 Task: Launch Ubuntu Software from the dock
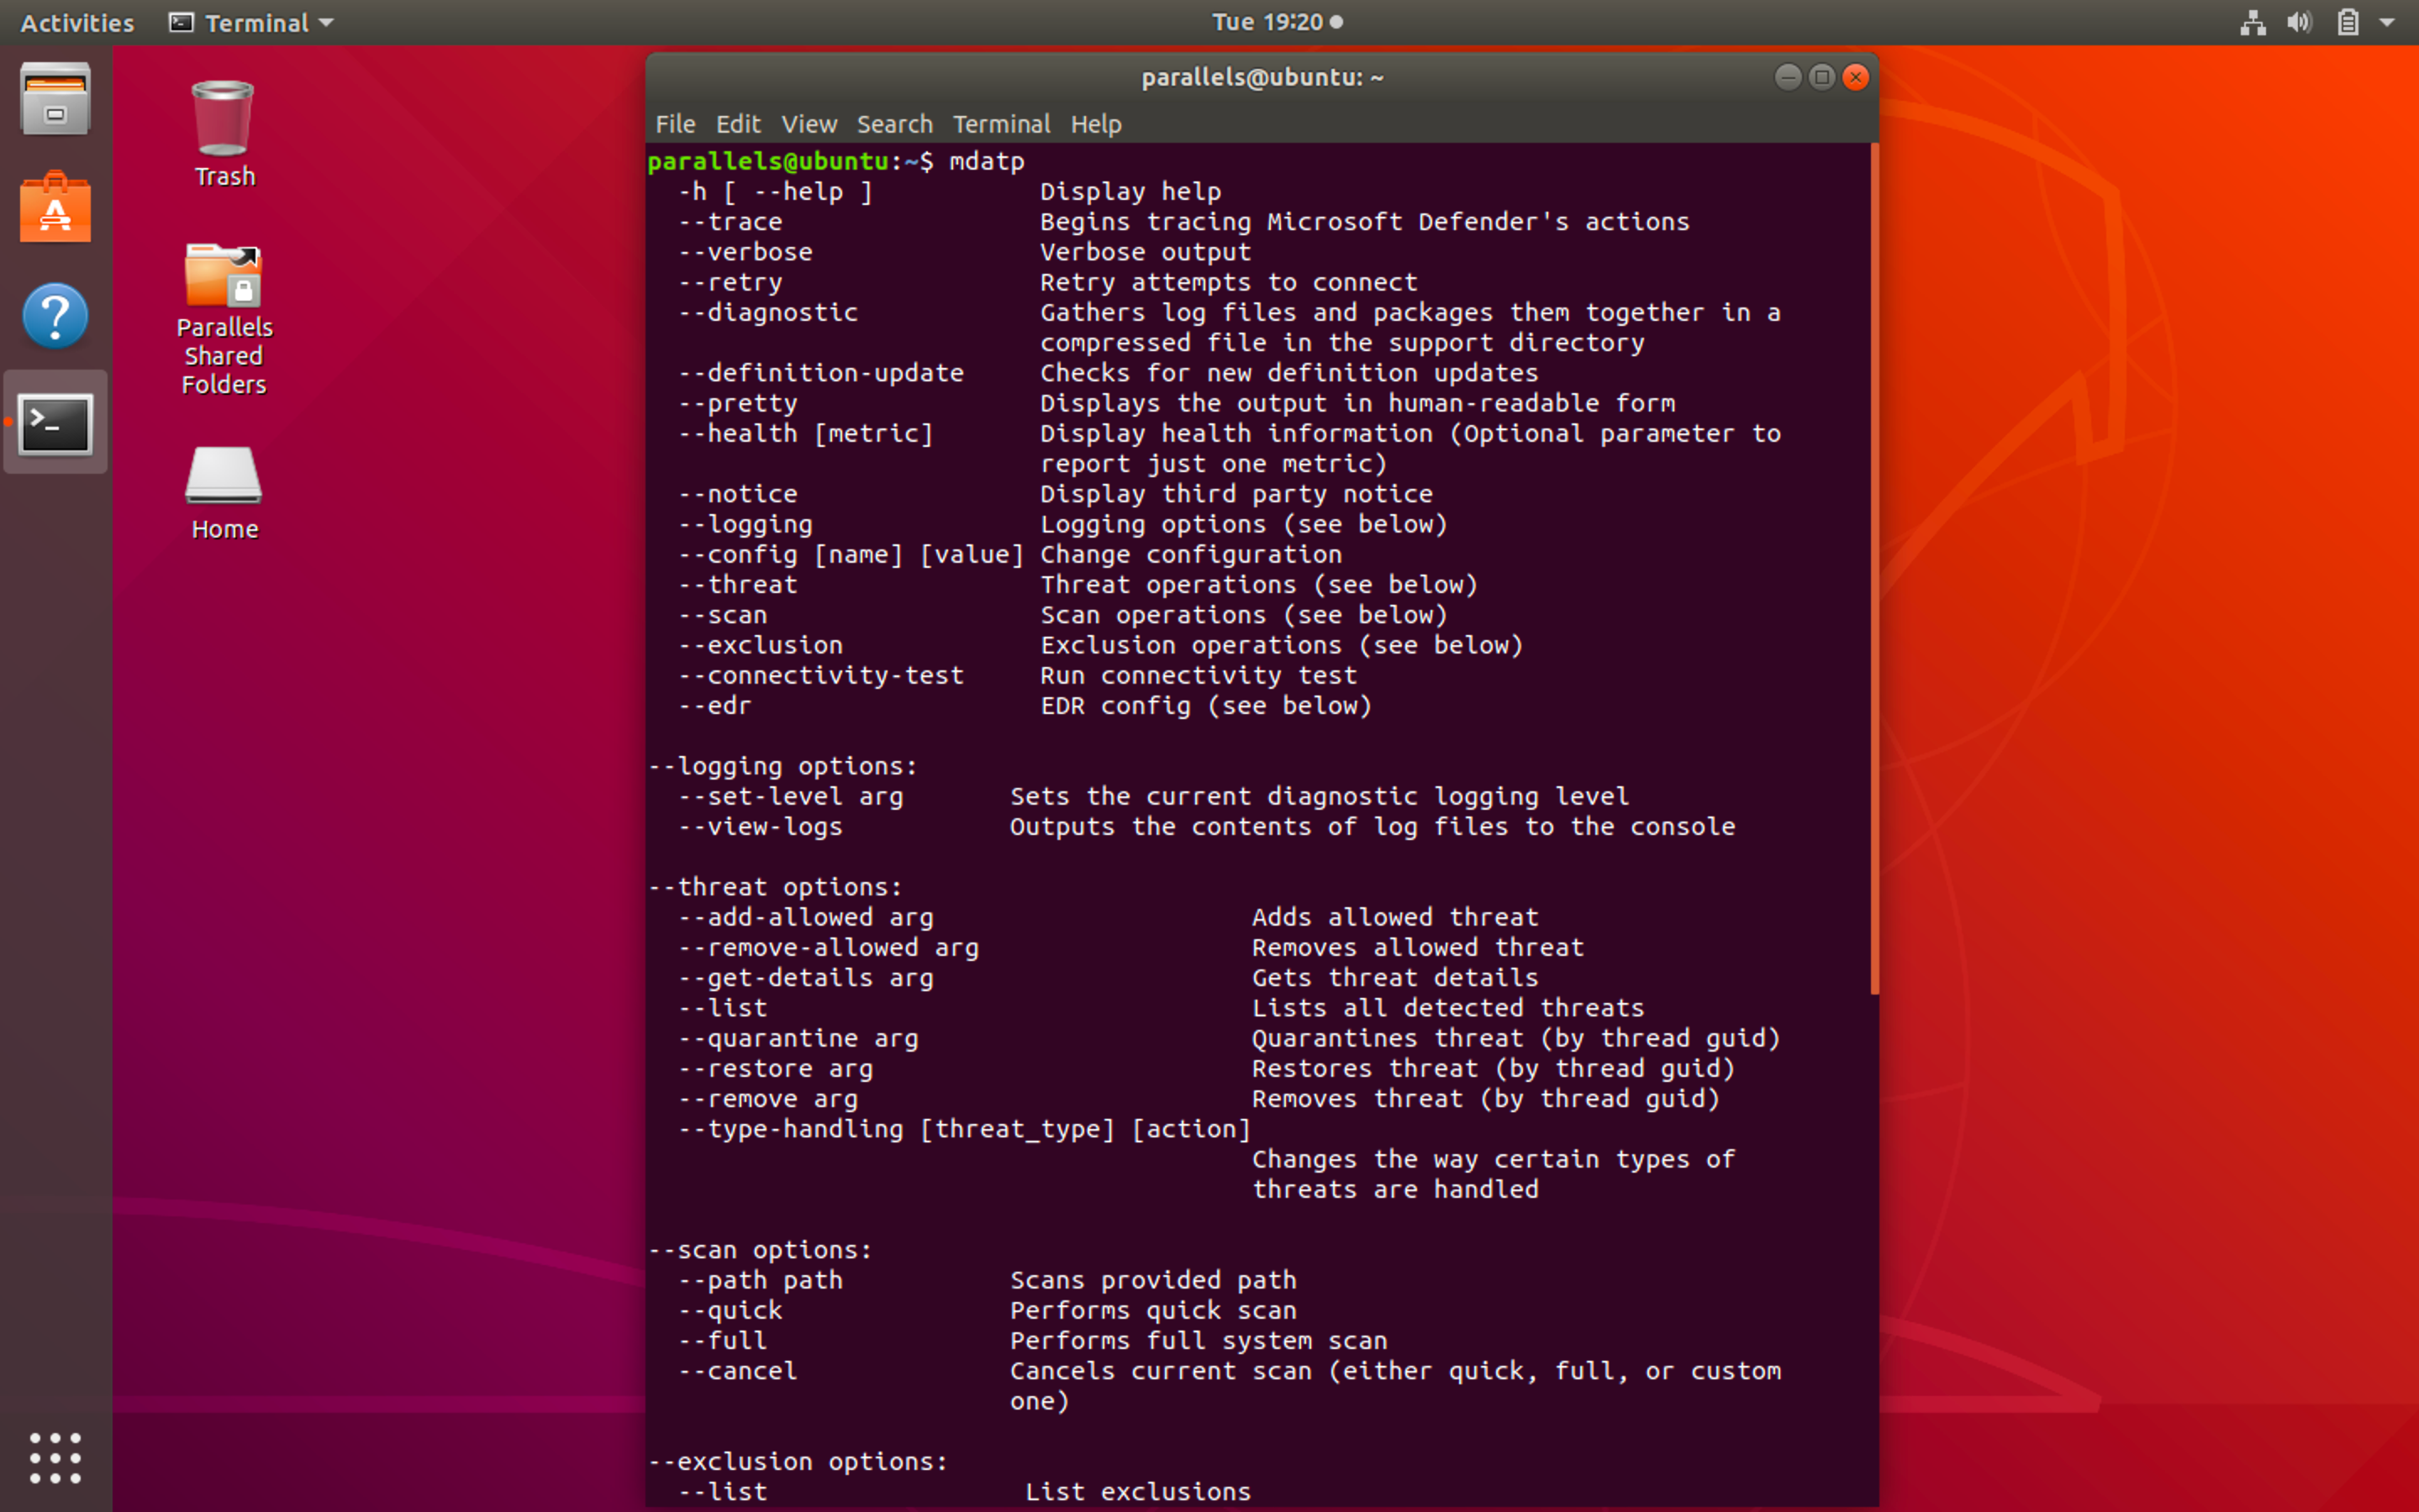coord(55,207)
